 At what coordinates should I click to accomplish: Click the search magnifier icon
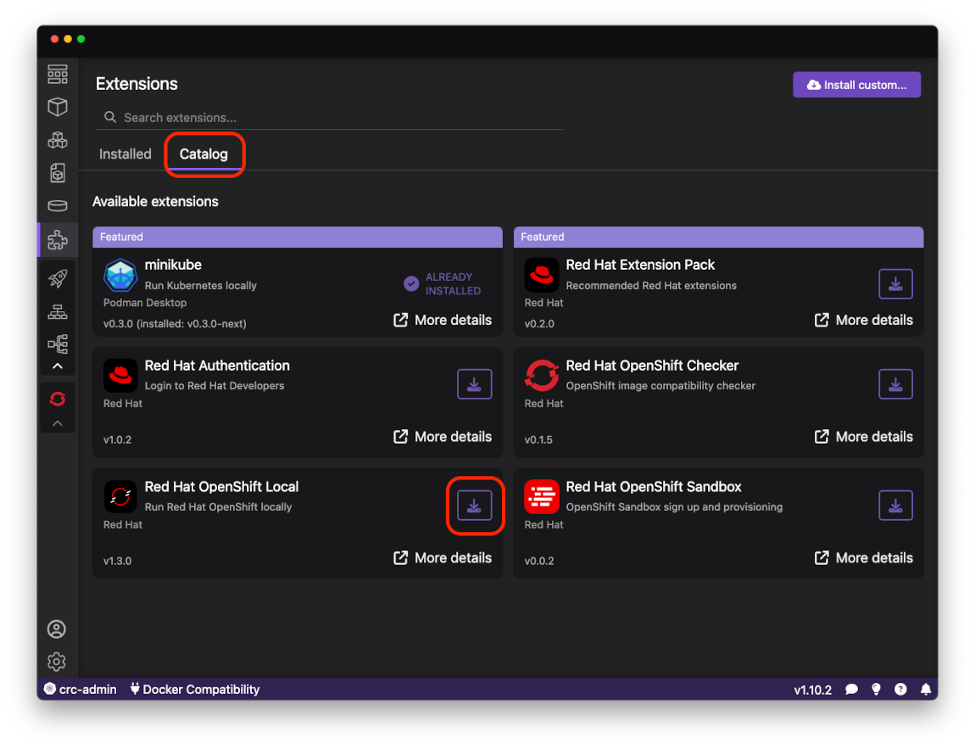pos(110,117)
